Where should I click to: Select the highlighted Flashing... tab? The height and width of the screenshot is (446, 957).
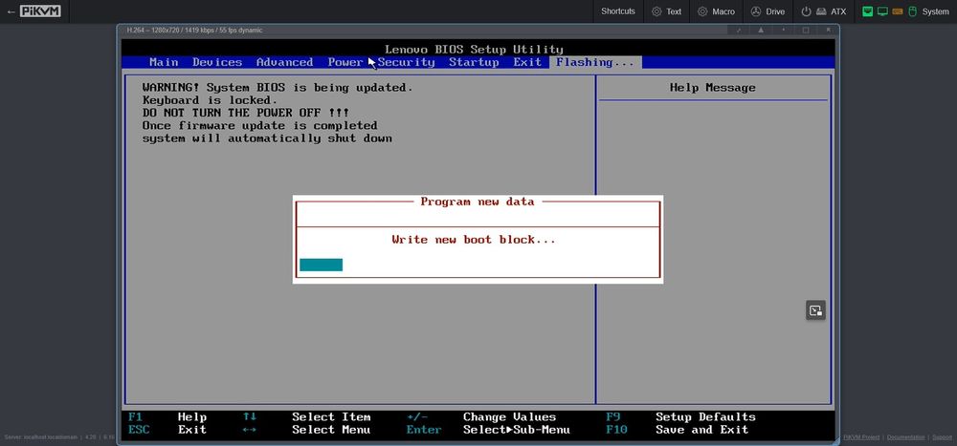(595, 62)
